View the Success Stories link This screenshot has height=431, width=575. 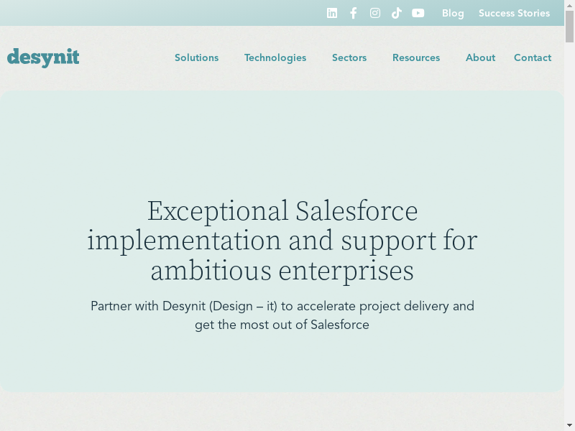coord(514,13)
